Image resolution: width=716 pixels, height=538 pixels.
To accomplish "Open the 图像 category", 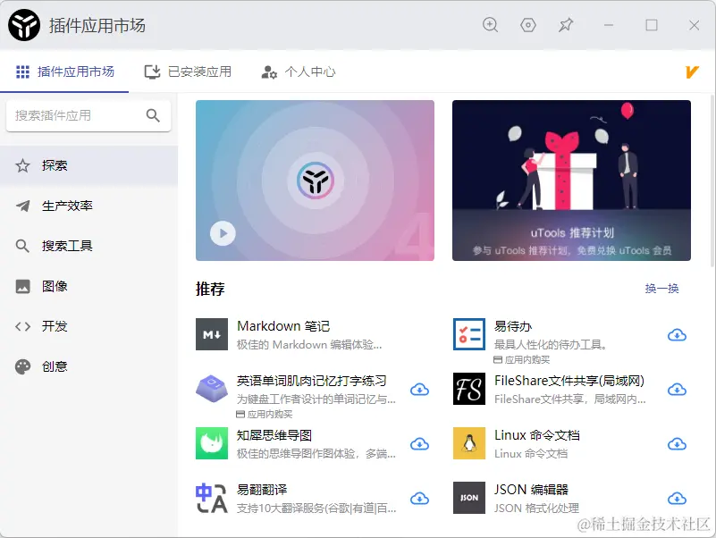I will coord(89,286).
